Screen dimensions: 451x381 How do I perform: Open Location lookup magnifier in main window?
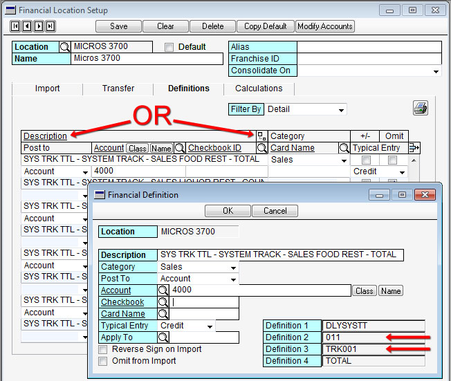click(x=65, y=47)
